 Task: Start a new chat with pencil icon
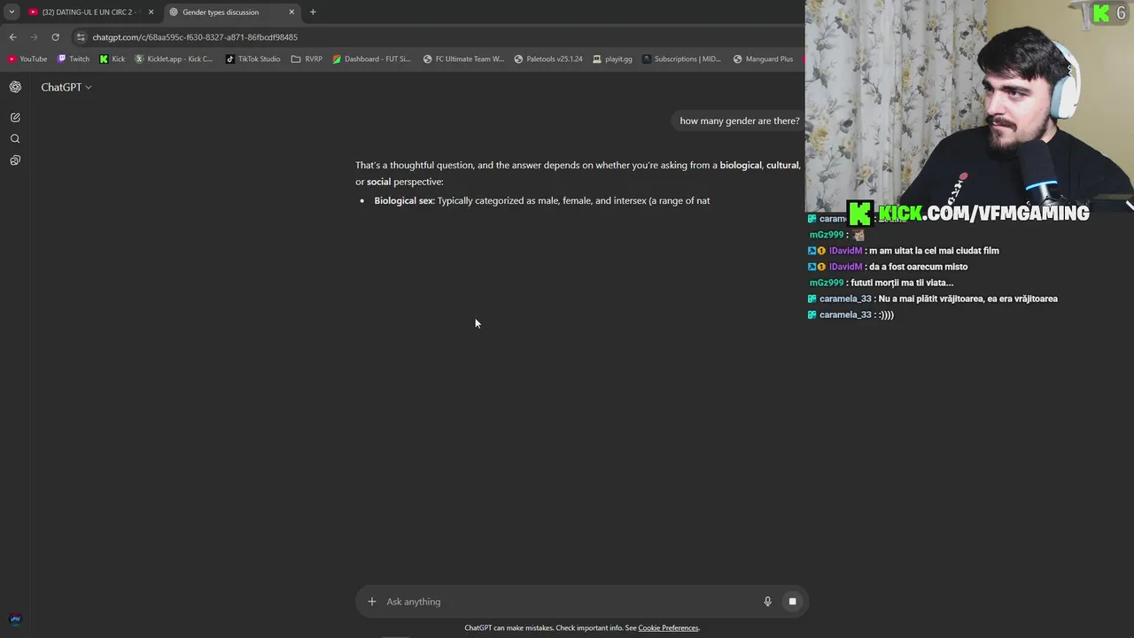tap(15, 117)
